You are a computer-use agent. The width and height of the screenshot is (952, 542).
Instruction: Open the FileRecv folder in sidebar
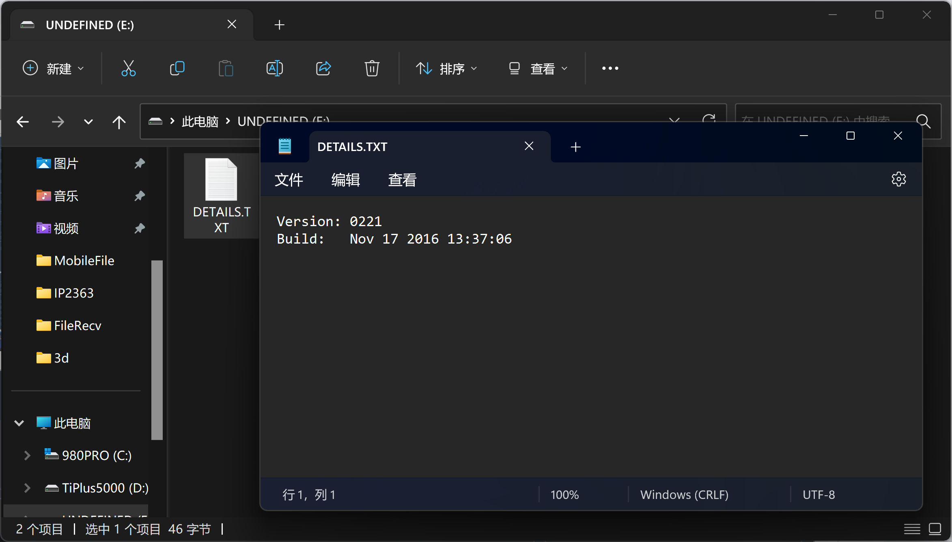[69, 325]
